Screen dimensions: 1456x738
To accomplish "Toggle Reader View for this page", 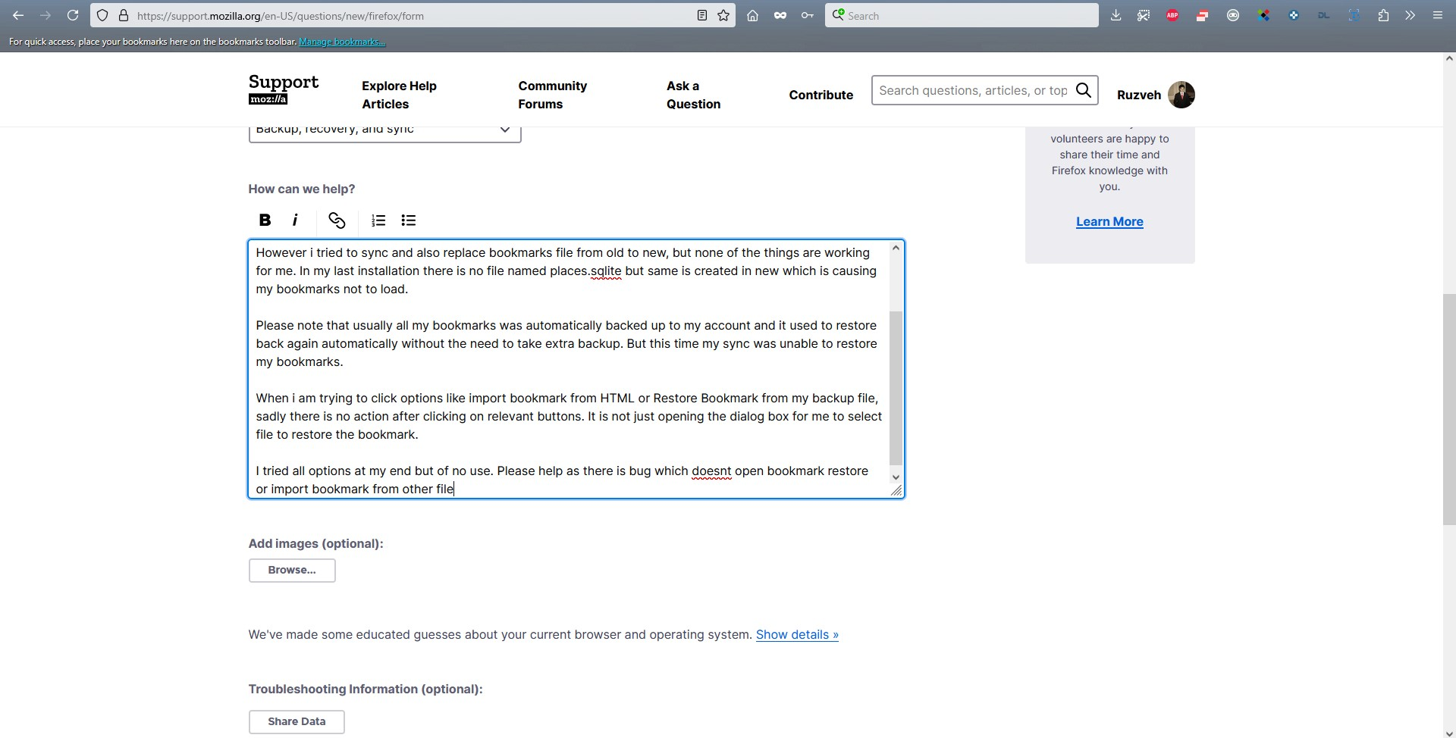I will click(x=702, y=15).
